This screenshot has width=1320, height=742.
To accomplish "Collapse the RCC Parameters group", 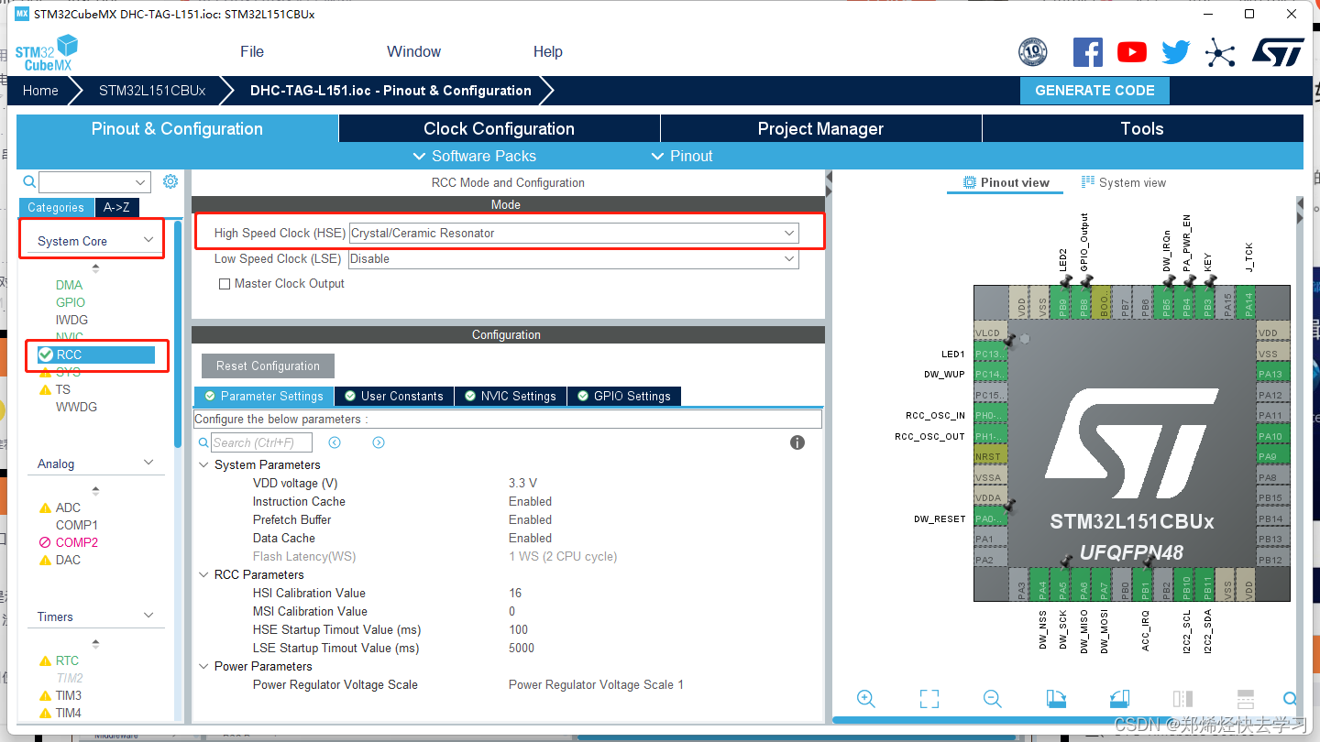I will (x=203, y=575).
